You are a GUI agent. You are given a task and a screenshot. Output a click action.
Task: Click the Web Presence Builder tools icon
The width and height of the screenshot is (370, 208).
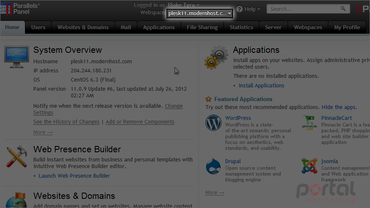pos(17,156)
